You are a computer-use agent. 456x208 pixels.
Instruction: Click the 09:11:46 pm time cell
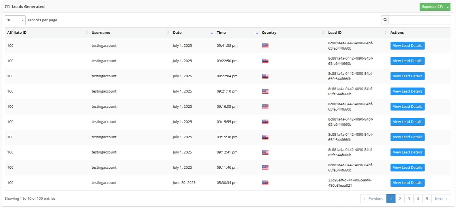227,167
